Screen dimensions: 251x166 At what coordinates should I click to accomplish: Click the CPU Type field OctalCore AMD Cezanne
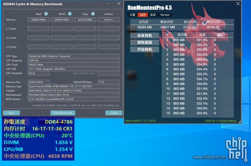(74, 56)
